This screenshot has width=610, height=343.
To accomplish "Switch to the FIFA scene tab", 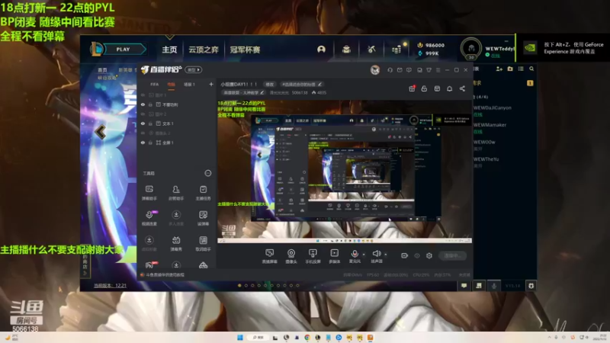I will tap(155, 85).
